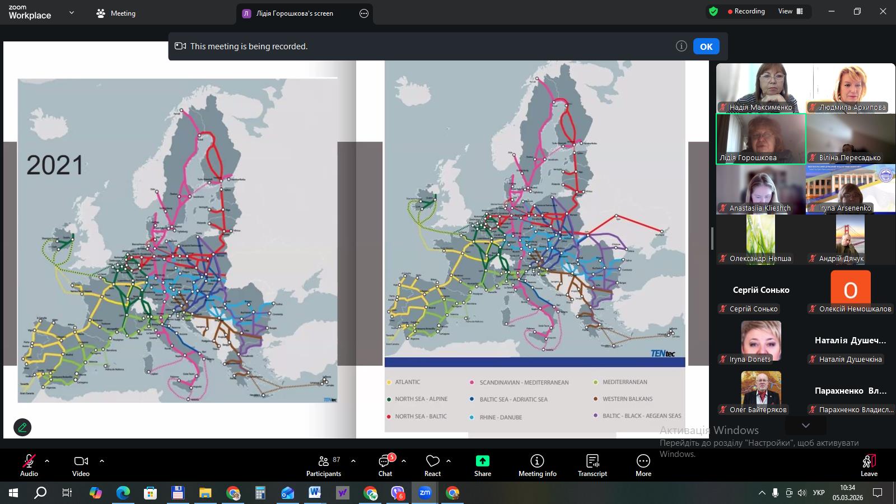
Task: Expand the video settings arrow
Action: pyautogui.click(x=102, y=461)
